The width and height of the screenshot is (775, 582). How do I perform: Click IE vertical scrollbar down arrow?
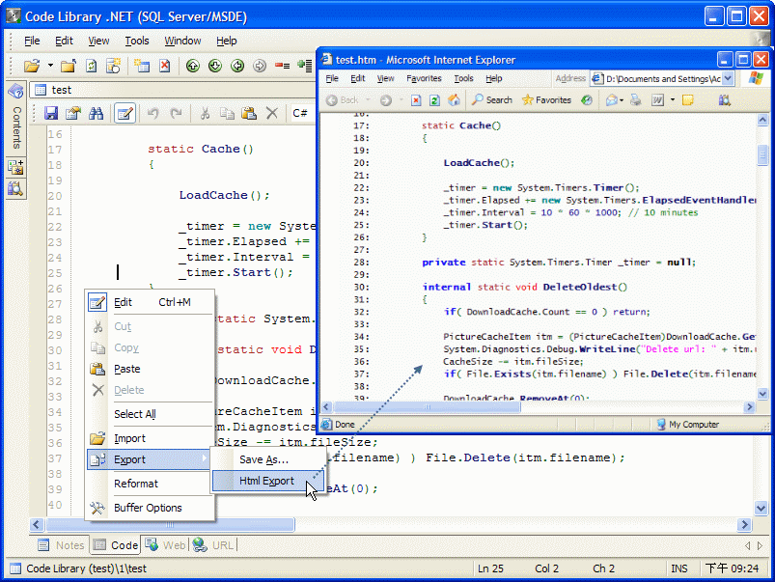pyautogui.click(x=762, y=394)
